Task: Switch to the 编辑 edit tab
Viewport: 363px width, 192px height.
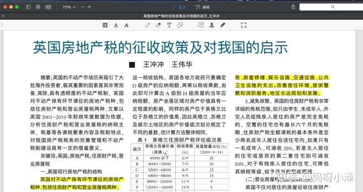Action: point(203,7)
